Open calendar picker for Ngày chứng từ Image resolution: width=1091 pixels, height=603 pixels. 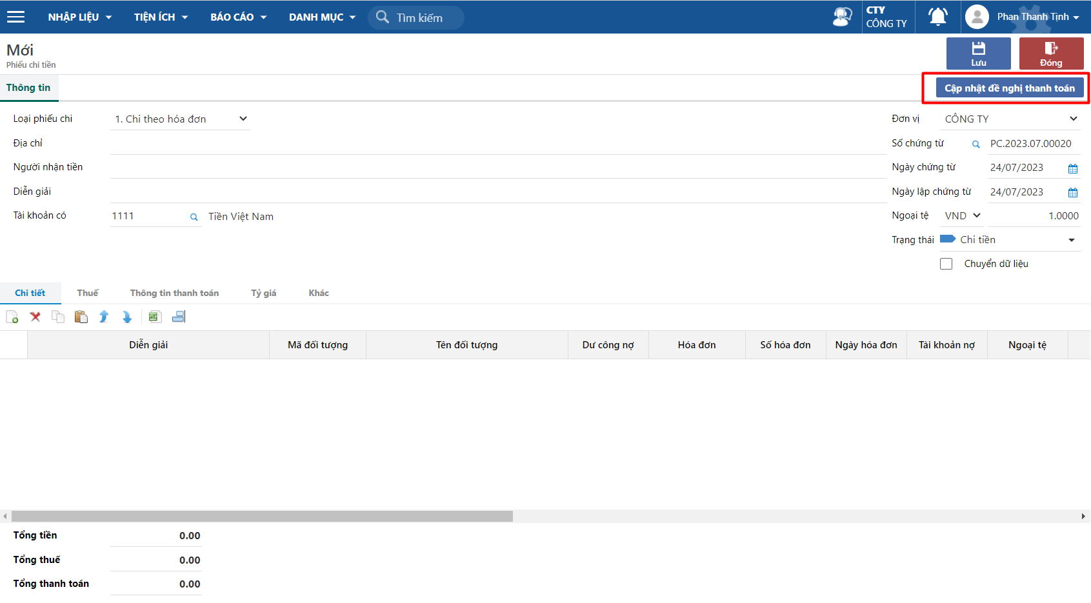point(1072,168)
